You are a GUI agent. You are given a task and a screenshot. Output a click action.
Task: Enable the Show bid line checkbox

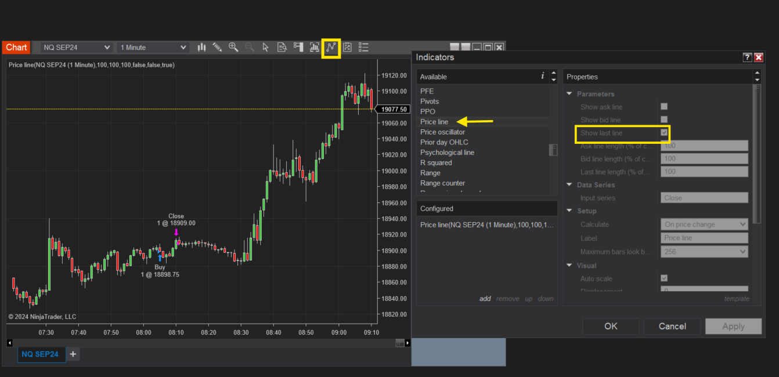pos(664,119)
